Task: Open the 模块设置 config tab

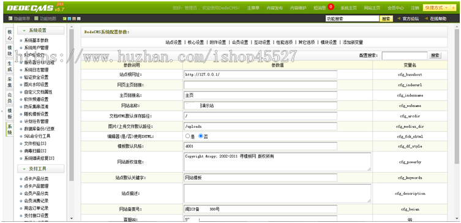Action: coord(329,43)
